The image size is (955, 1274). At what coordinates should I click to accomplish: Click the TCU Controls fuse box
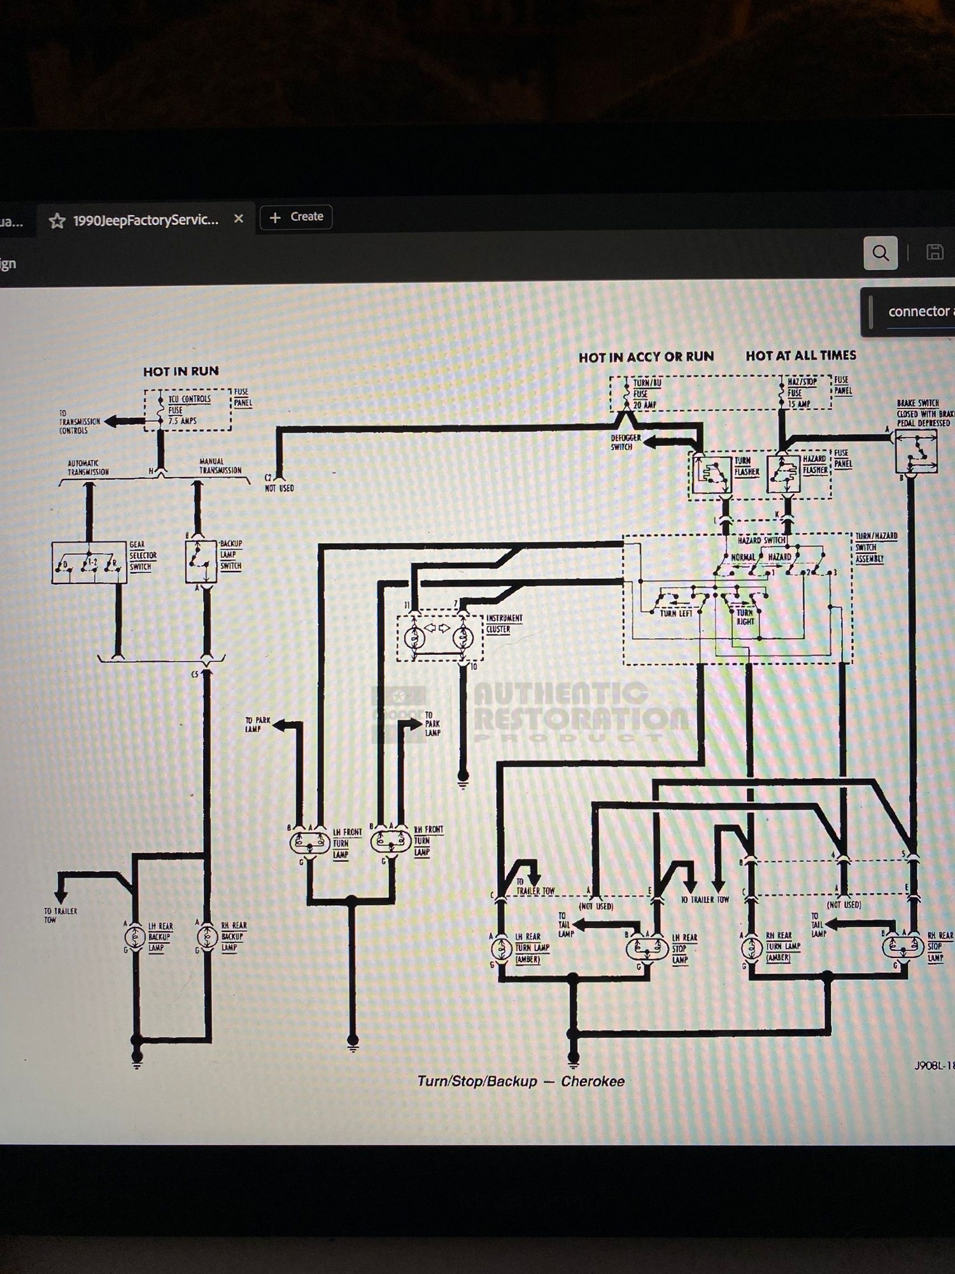[187, 410]
